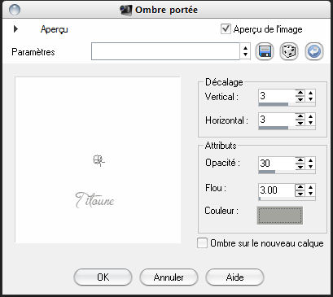
Task: Adjust the Horizontal spinner arrows
Action: [x=300, y=120]
